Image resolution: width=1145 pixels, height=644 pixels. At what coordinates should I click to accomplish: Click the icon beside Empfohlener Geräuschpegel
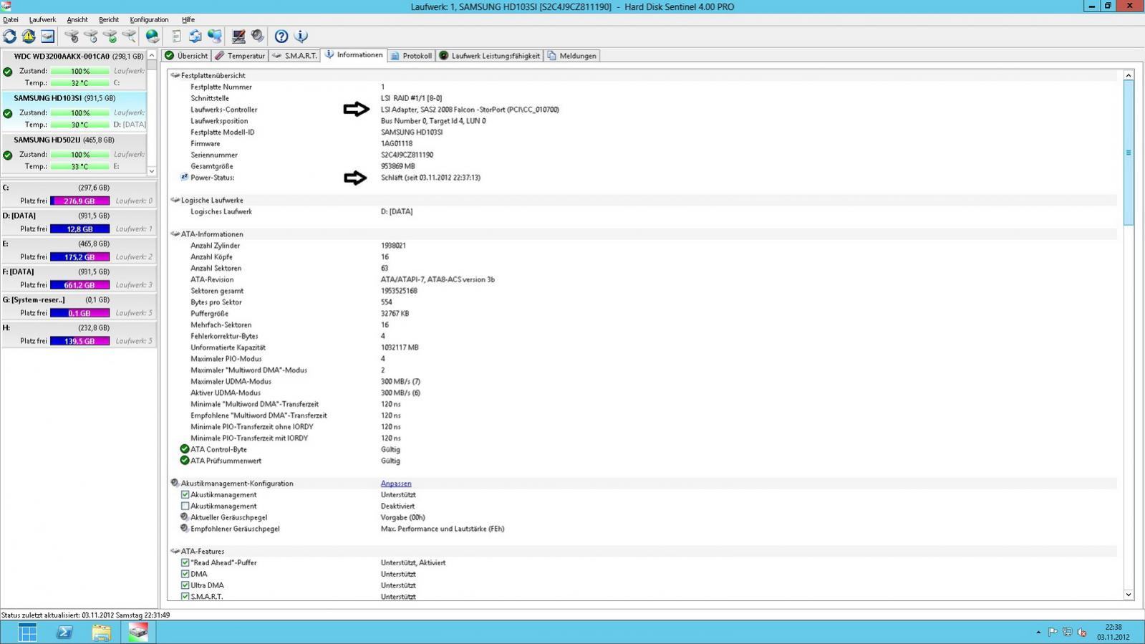185,529
